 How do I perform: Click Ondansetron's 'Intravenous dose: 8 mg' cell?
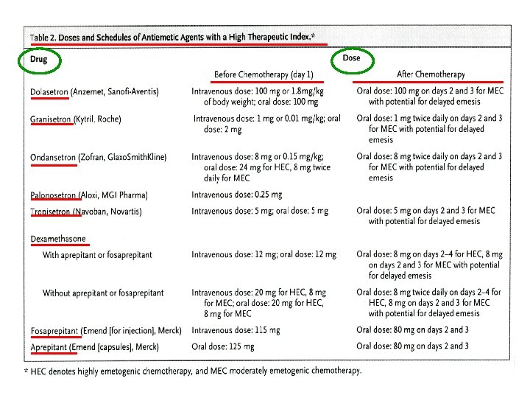(261, 167)
